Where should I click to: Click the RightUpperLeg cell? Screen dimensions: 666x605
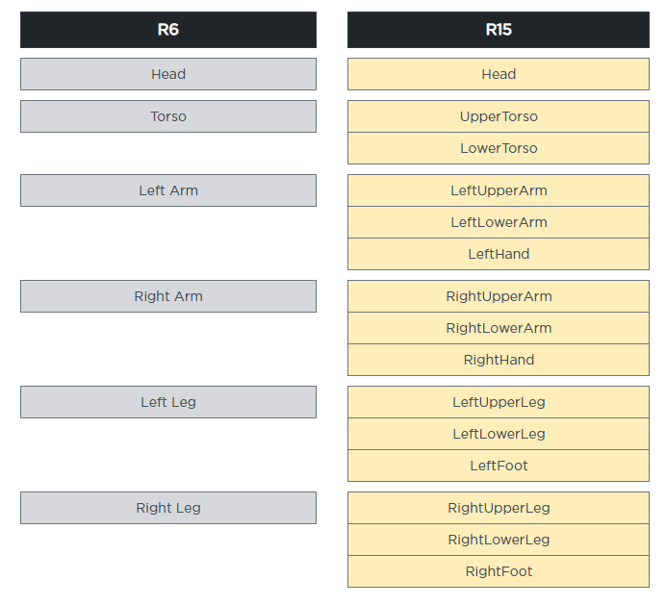499,508
